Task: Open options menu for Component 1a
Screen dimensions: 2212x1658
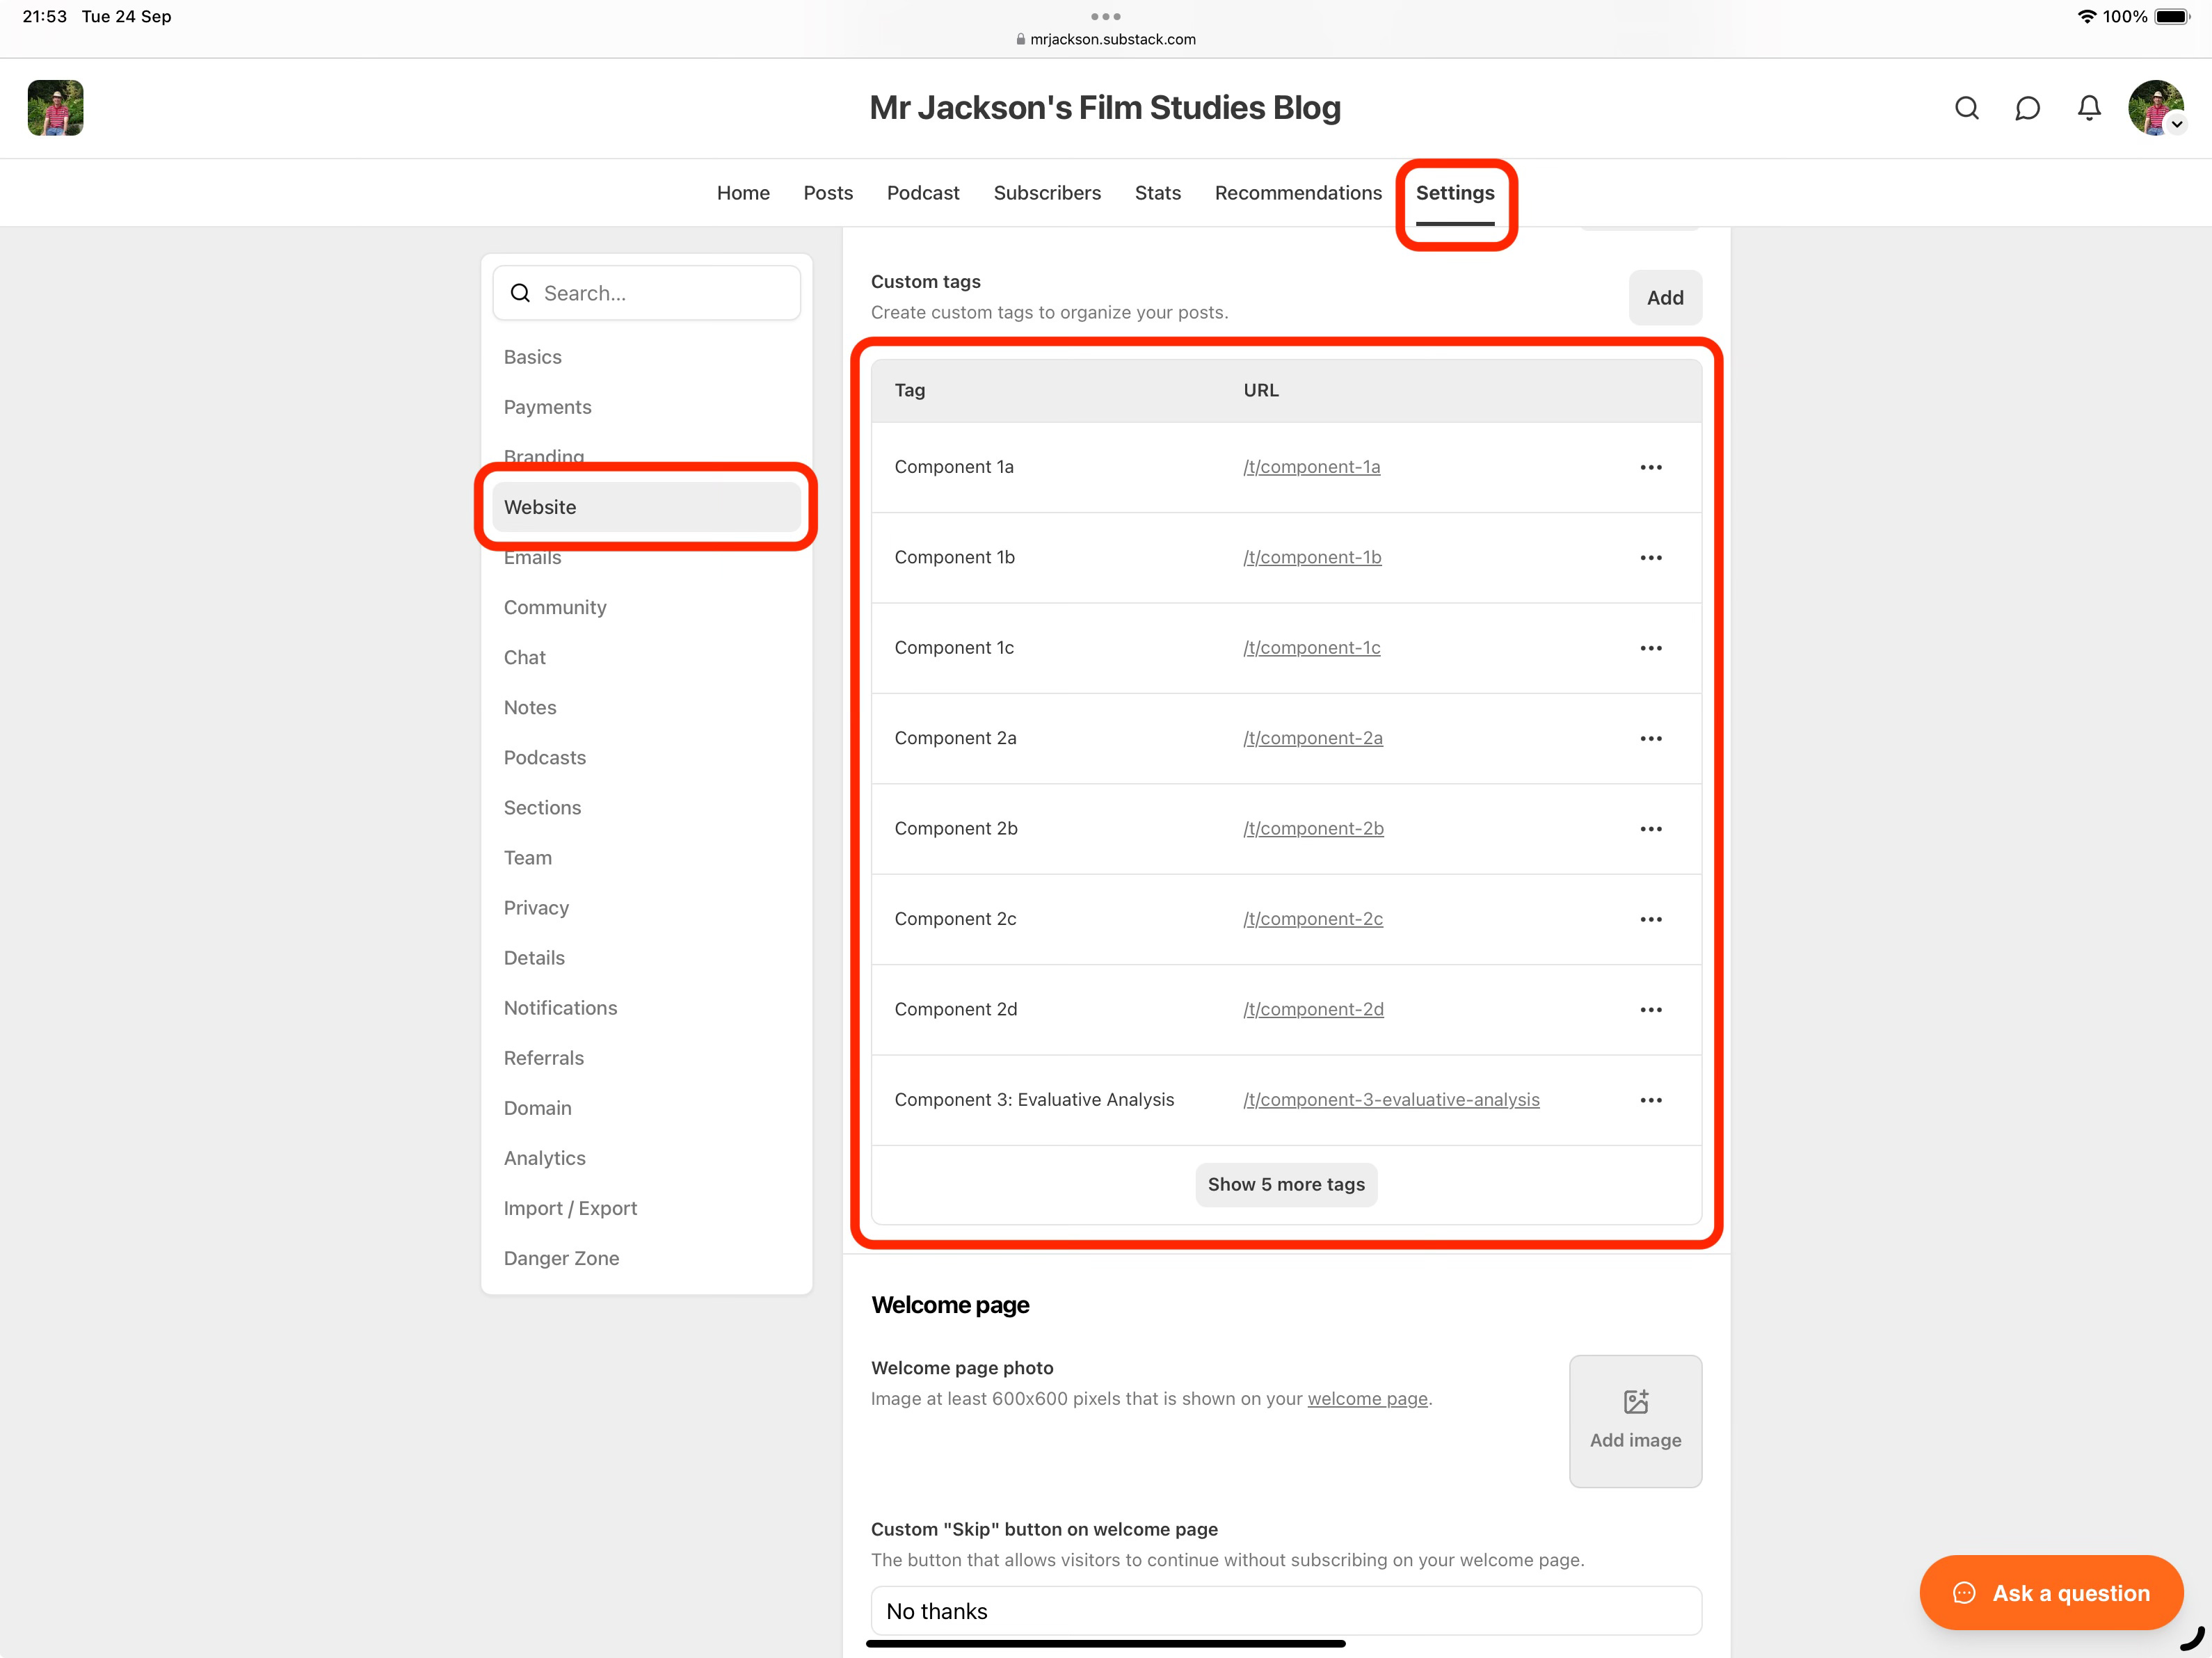Action: (x=1651, y=467)
